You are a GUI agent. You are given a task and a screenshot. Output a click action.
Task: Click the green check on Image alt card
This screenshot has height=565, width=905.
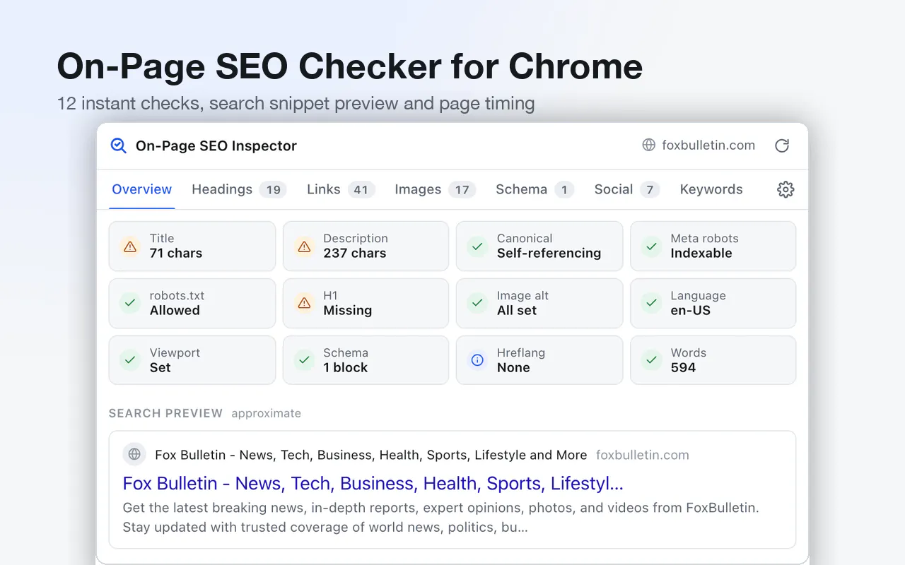click(477, 303)
